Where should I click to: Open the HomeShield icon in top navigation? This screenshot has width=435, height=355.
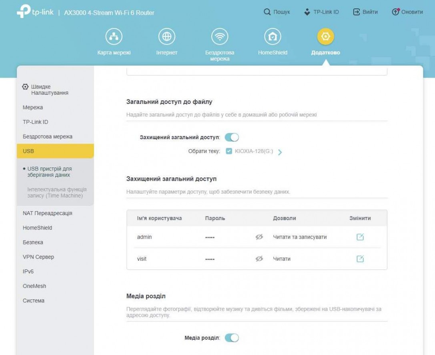[273, 37]
